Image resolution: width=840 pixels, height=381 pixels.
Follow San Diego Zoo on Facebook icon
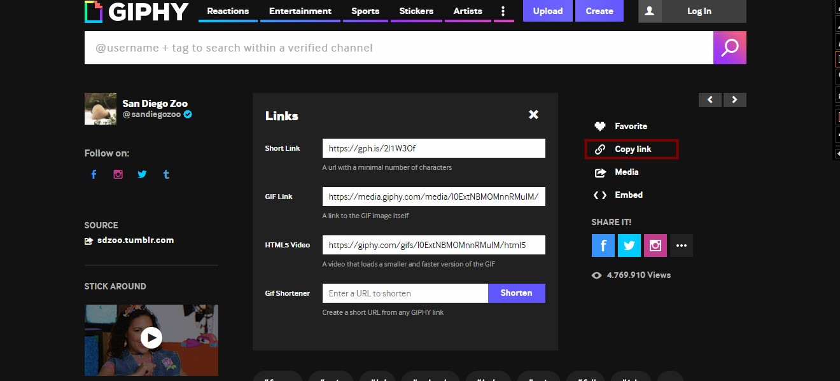[x=94, y=174]
